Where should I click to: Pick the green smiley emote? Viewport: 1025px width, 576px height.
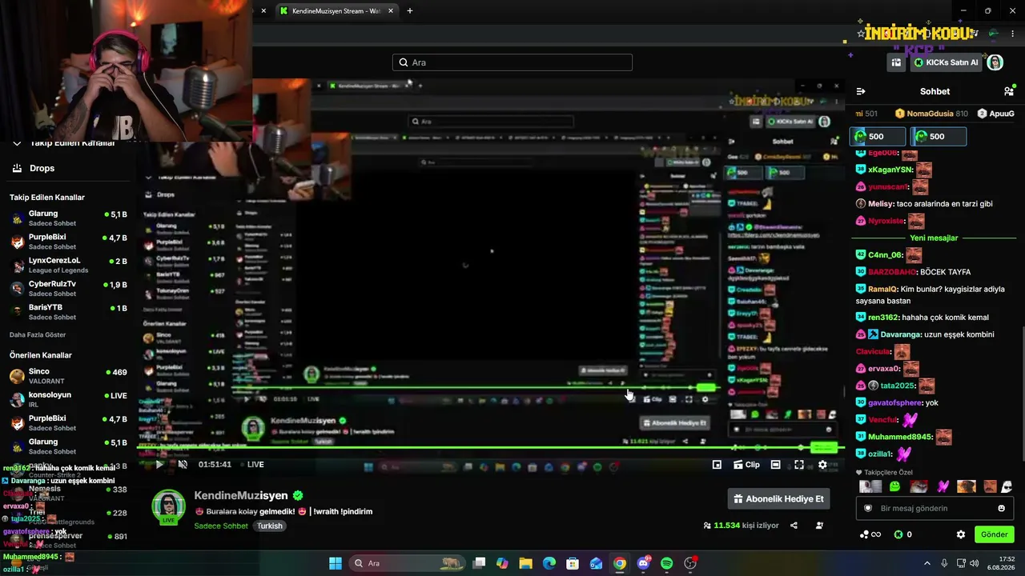[894, 486]
